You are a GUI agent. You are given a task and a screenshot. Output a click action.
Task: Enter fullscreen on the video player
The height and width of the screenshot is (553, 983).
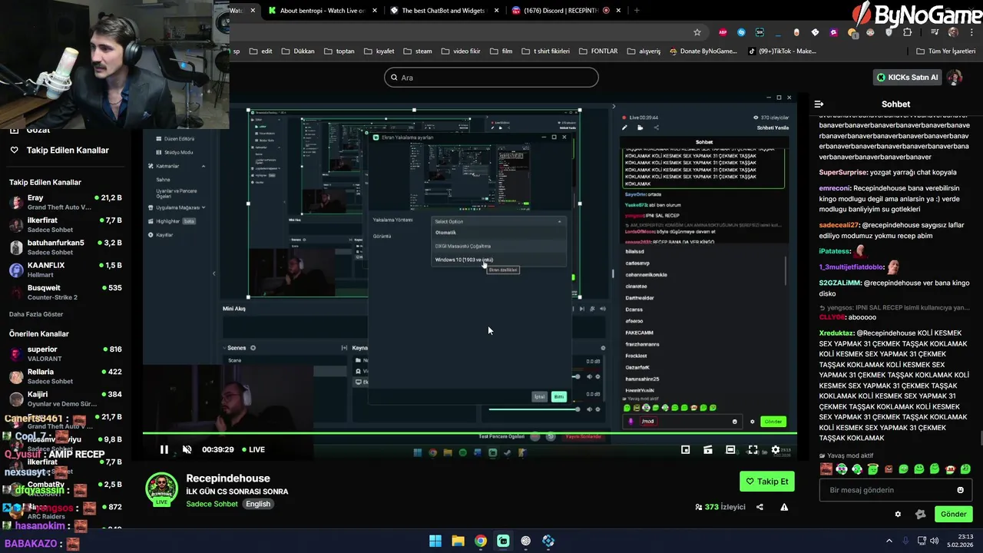753,449
